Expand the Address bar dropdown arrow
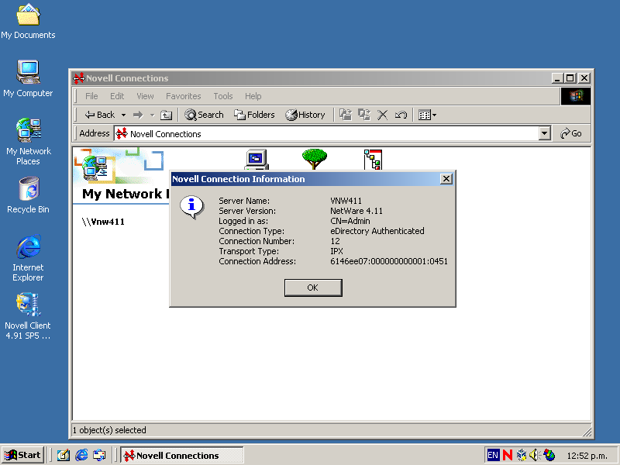 point(545,133)
